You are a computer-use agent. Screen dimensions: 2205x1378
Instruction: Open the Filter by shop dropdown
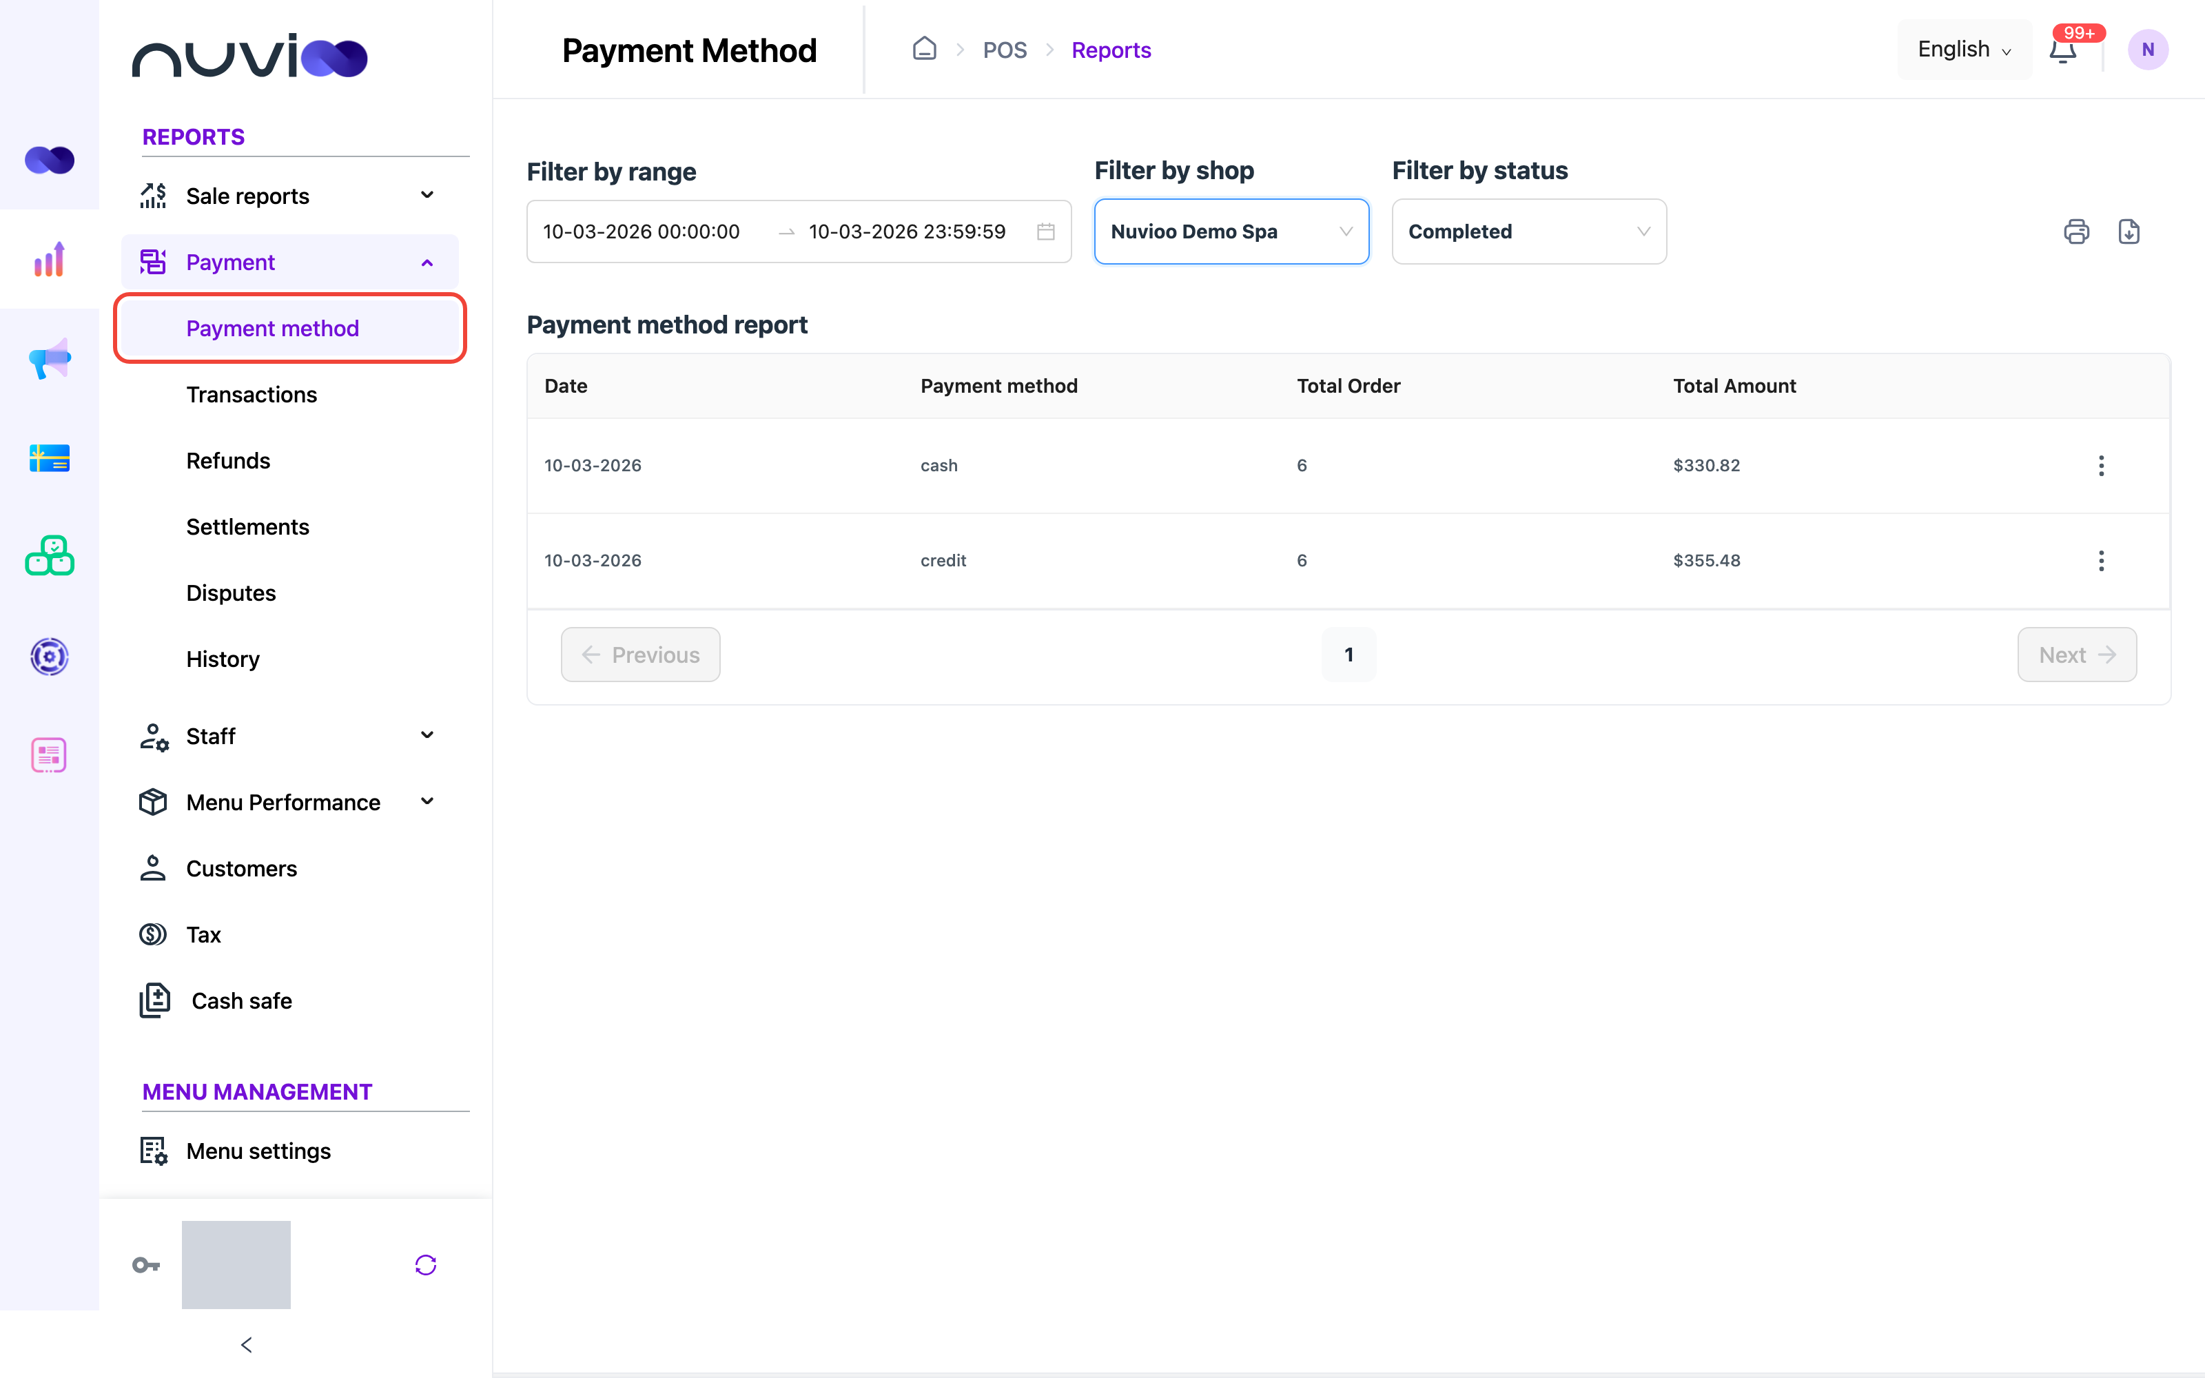click(x=1231, y=232)
